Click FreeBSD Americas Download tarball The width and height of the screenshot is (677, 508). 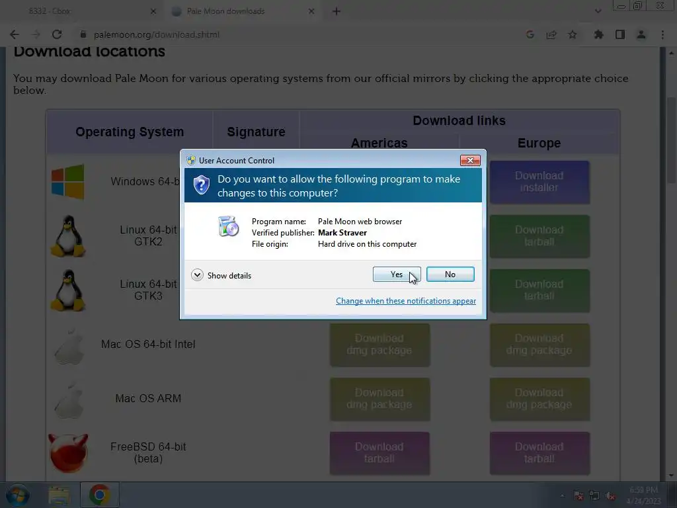point(379,453)
